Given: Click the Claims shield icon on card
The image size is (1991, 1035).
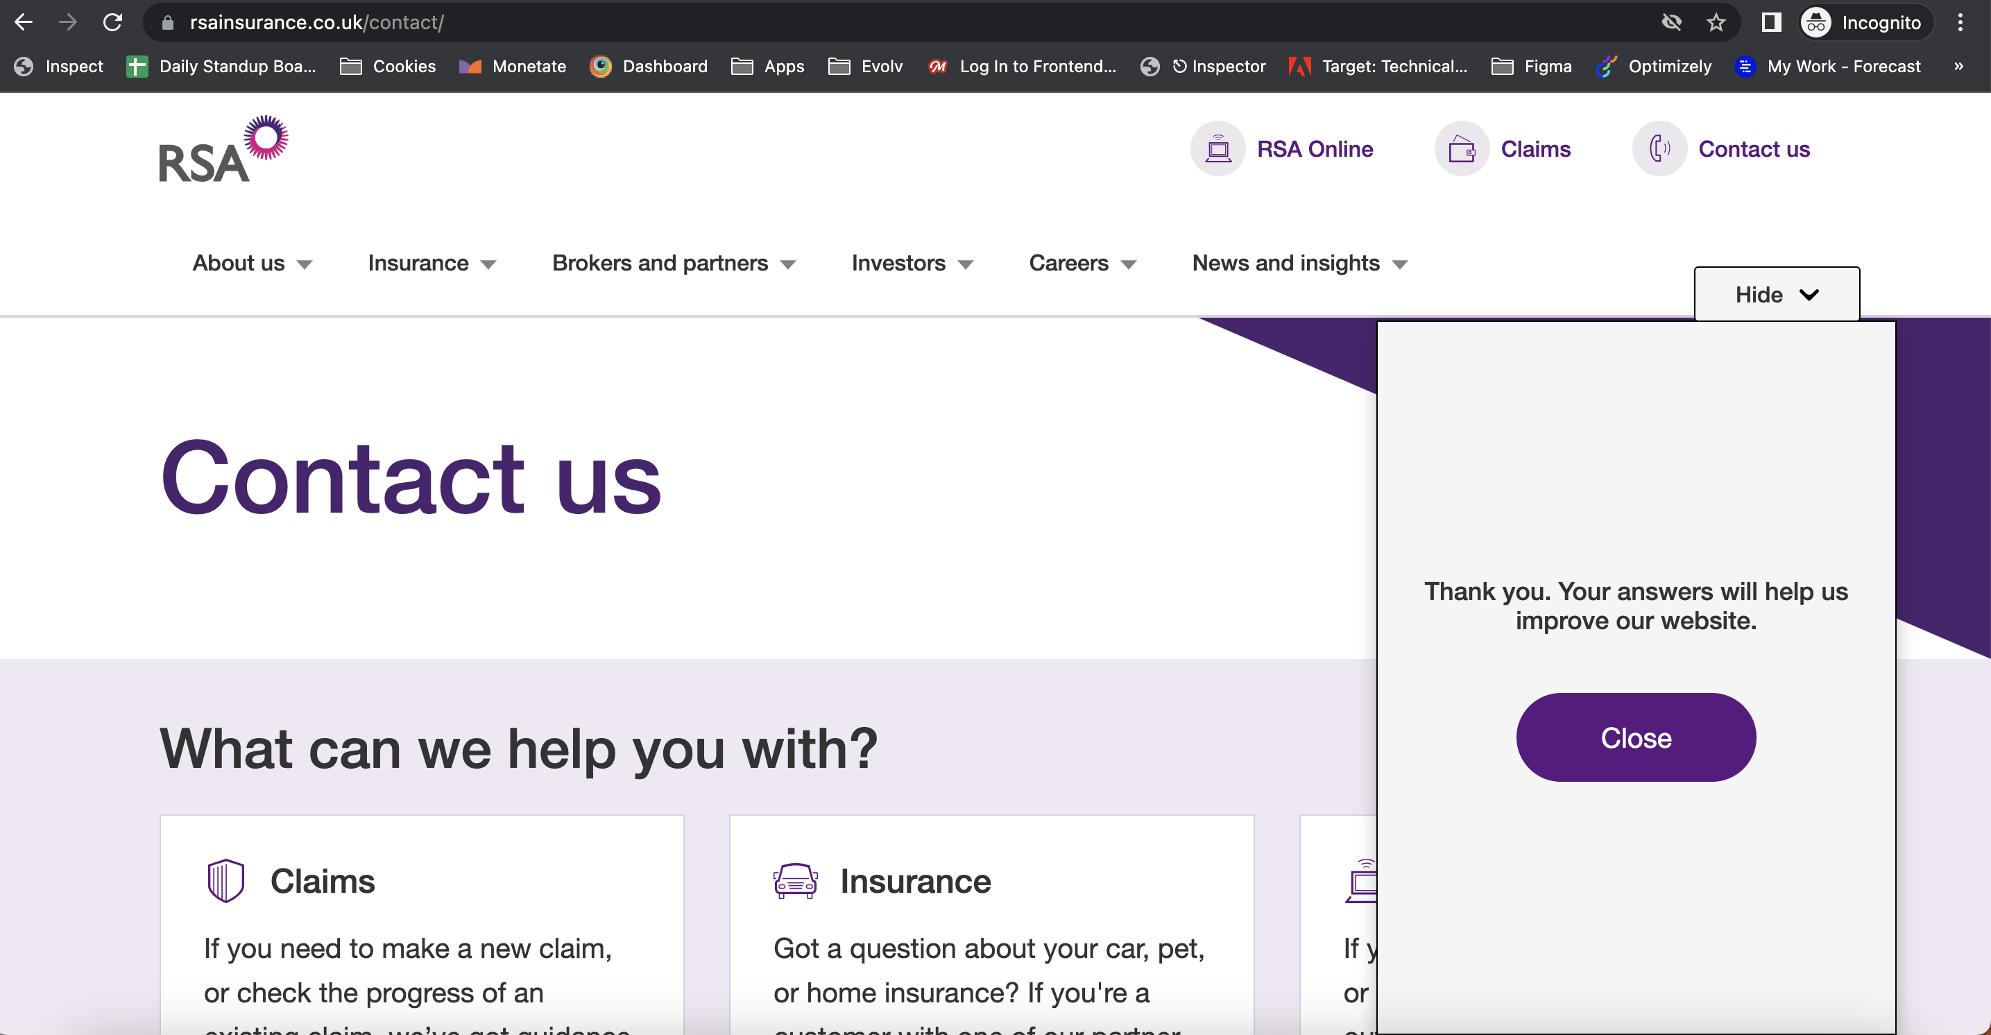Looking at the screenshot, I should (x=225, y=880).
